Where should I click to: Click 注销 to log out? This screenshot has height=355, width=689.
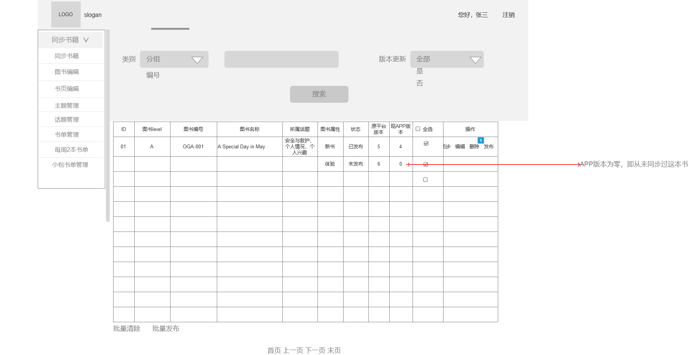click(x=508, y=15)
